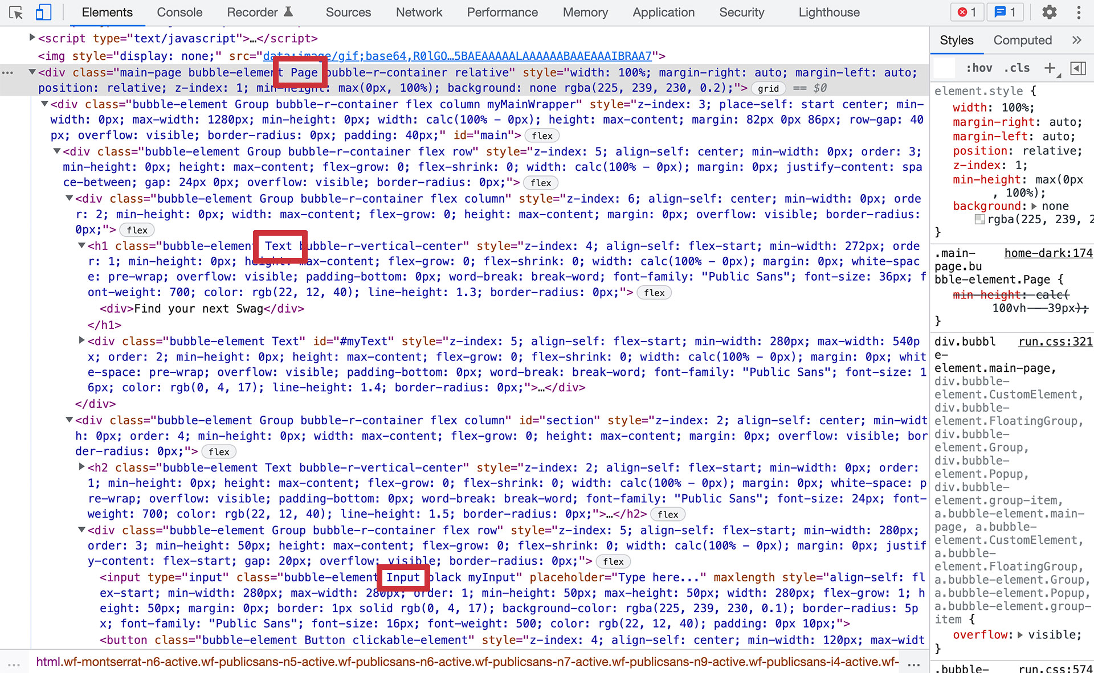Toggle flex badge on section column div
This screenshot has width=1094, height=673.
(x=219, y=452)
